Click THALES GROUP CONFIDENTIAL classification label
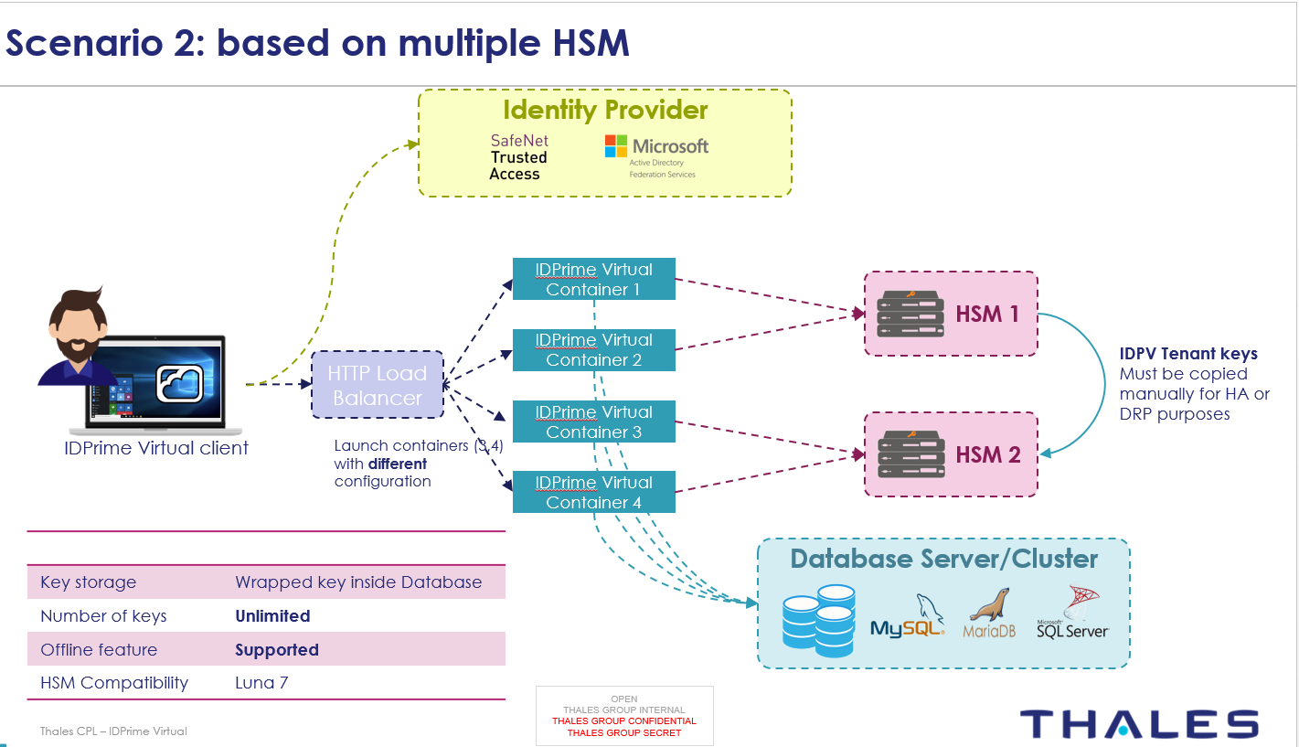 tap(624, 721)
